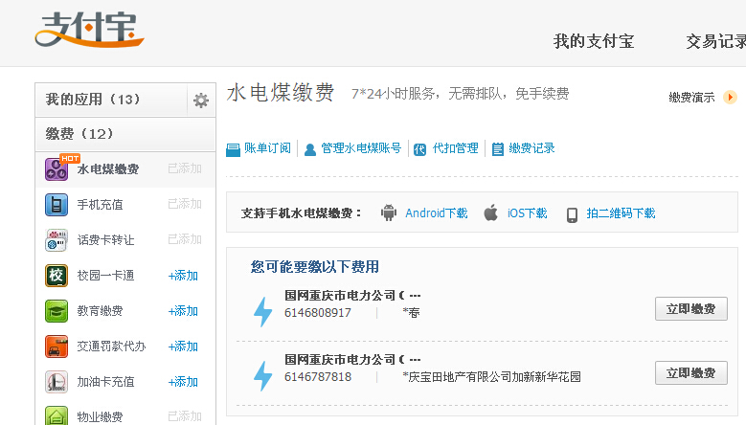Select the 缴费 (12) category header
This screenshot has height=425, width=746.
125,134
